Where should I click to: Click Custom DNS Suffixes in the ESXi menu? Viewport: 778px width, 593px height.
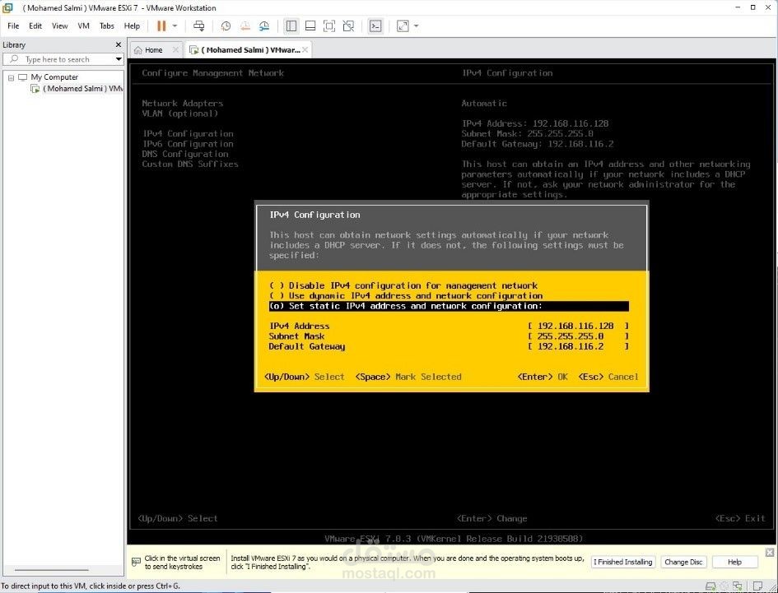[190, 164]
